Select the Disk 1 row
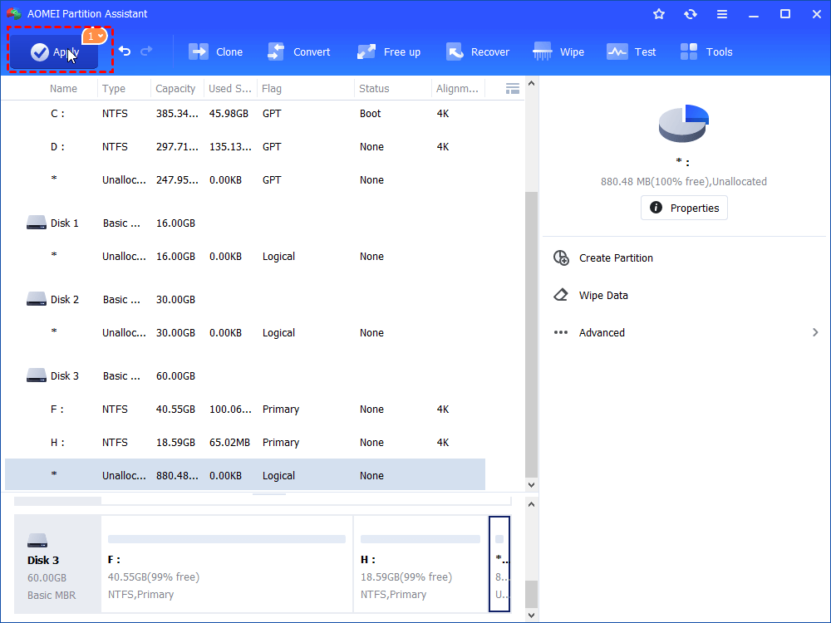831x623 pixels. tap(245, 223)
